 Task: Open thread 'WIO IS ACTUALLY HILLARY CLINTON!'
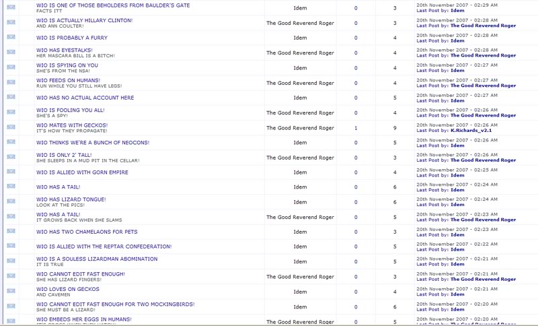point(85,21)
